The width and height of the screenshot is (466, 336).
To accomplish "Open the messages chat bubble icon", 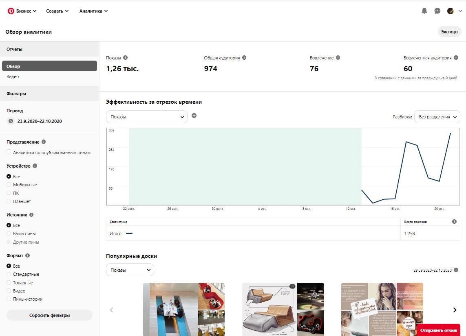I will coord(437,11).
